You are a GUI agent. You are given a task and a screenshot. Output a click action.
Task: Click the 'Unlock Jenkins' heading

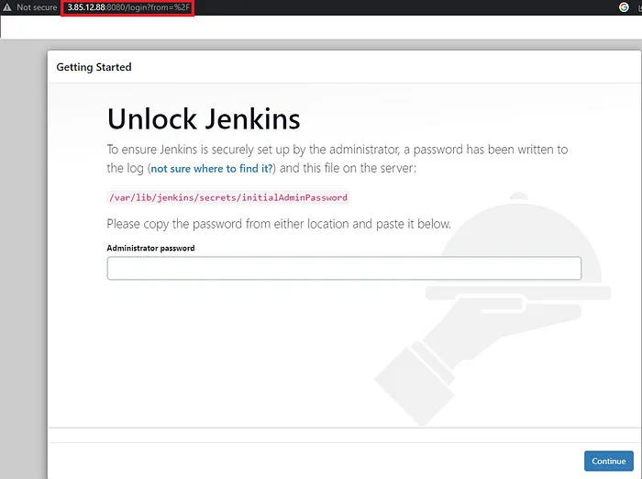tap(204, 118)
